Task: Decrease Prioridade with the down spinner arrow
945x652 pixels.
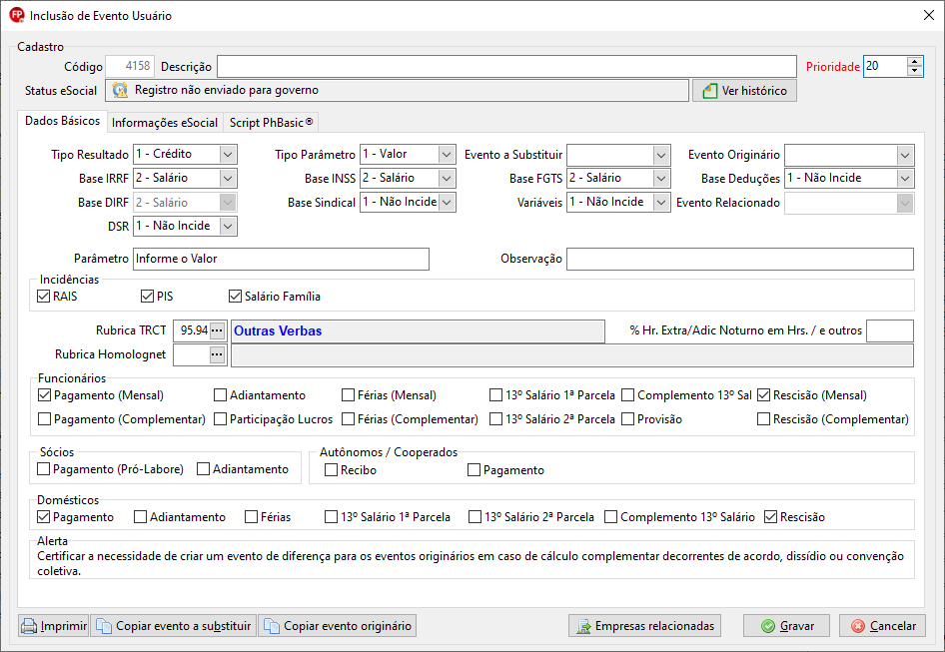Action: pyautogui.click(x=914, y=71)
